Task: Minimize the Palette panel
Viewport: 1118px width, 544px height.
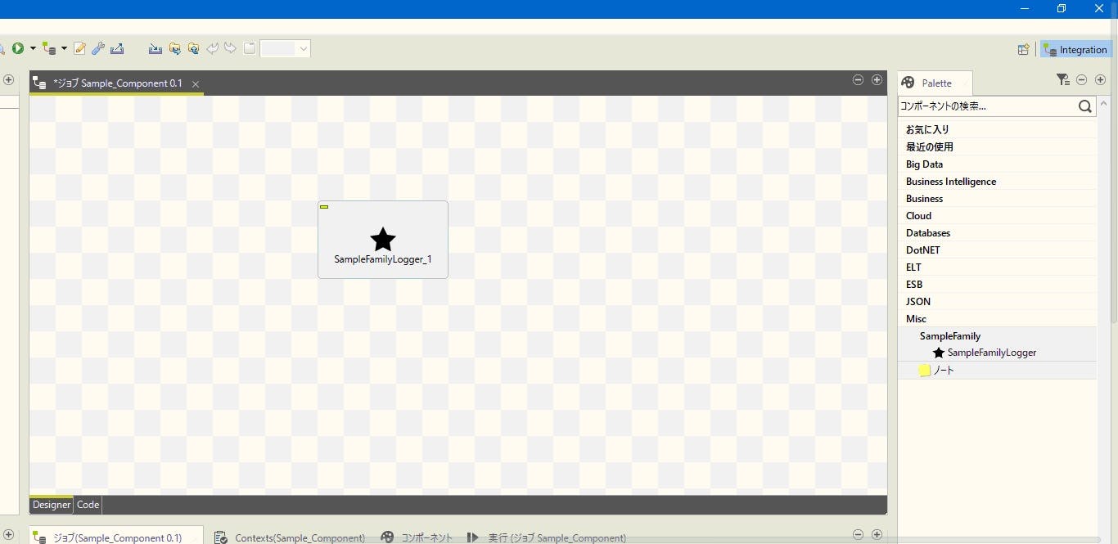Action: pos(1081,80)
